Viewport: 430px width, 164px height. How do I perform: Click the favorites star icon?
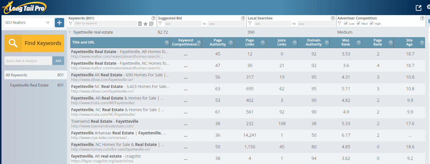tap(145, 24)
